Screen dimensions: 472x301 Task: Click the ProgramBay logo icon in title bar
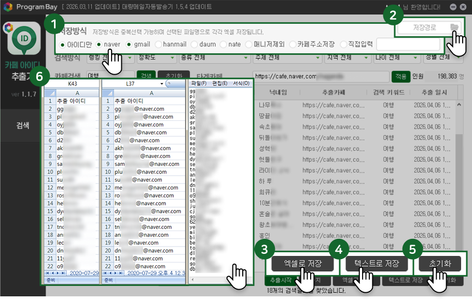tap(9, 7)
